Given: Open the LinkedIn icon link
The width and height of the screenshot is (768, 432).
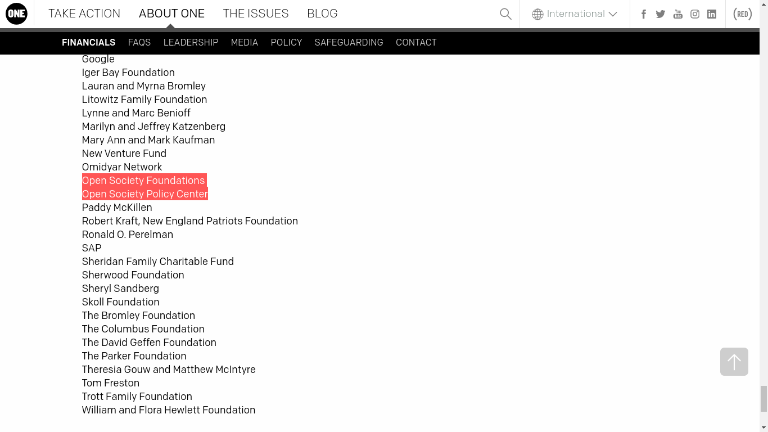Looking at the screenshot, I should click(x=712, y=14).
